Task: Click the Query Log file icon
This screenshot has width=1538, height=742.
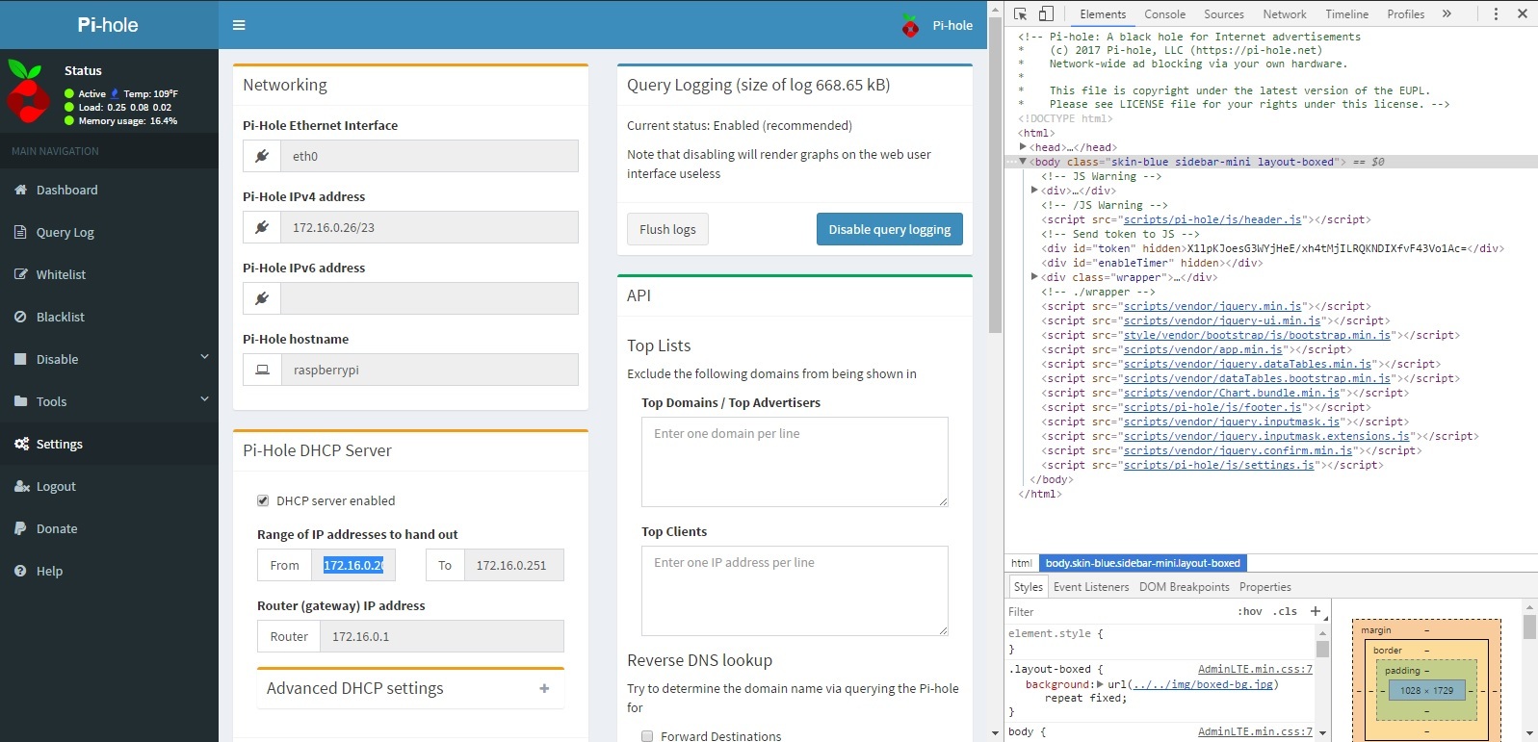Action: pyautogui.click(x=20, y=232)
